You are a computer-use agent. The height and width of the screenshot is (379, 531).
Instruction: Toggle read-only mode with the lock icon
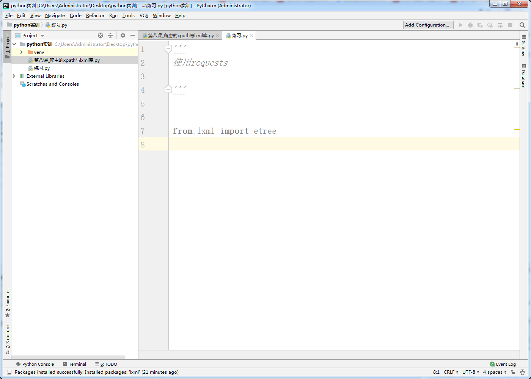click(x=512, y=372)
